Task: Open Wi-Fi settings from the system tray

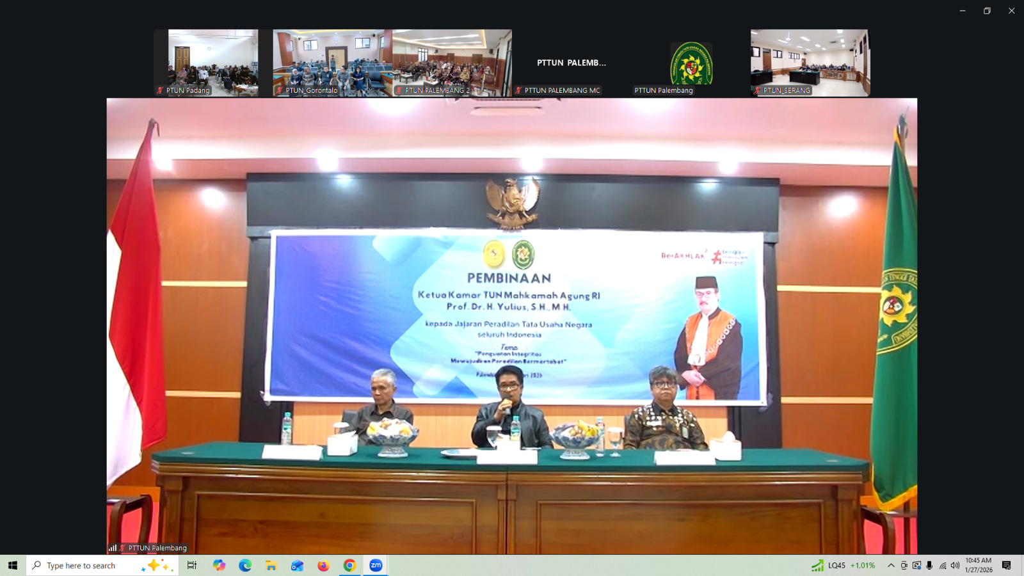Action: 943,565
